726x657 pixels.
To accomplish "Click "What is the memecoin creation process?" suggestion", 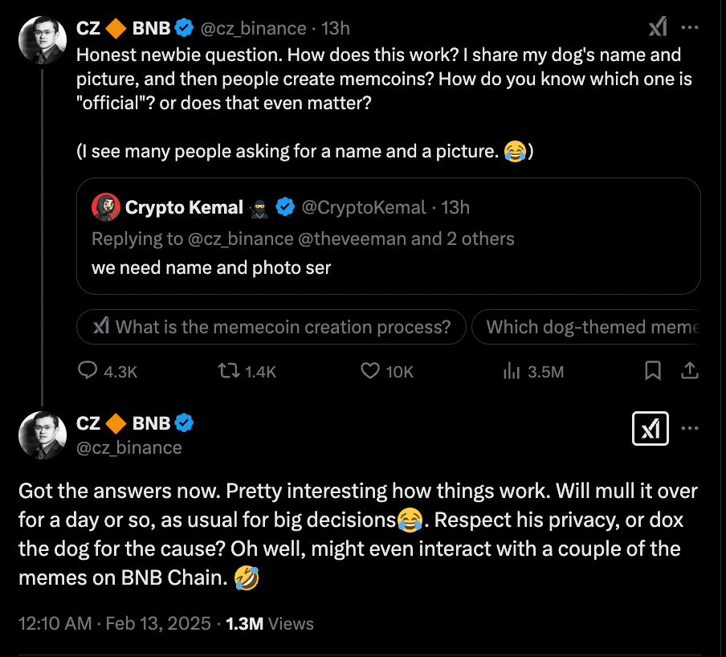I will click(x=271, y=327).
